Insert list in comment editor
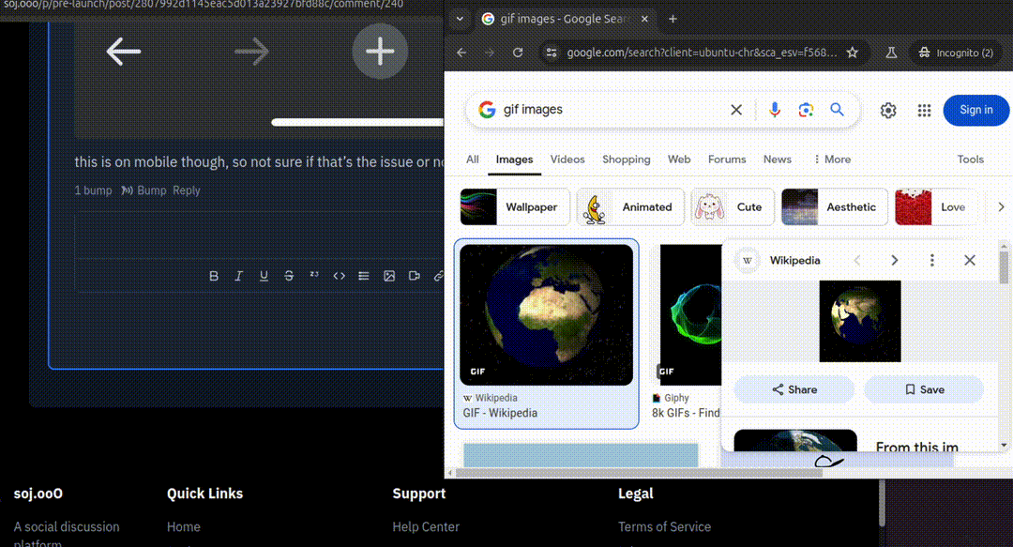This screenshot has height=547, width=1013. [364, 276]
